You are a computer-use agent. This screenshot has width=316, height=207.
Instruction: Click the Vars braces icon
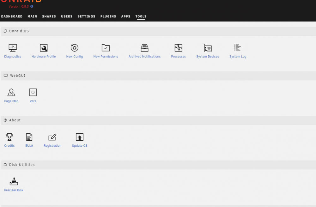33,92
